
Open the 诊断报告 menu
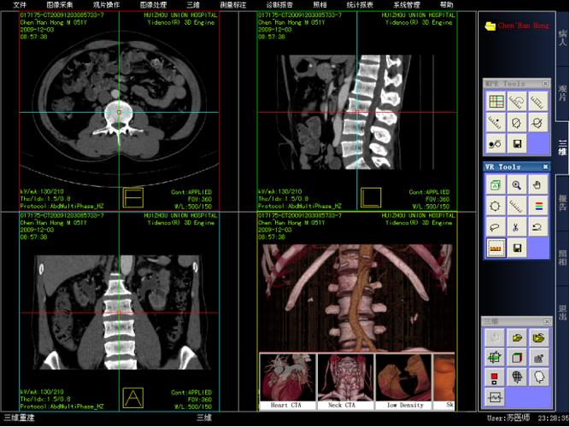pyautogui.click(x=279, y=5)
